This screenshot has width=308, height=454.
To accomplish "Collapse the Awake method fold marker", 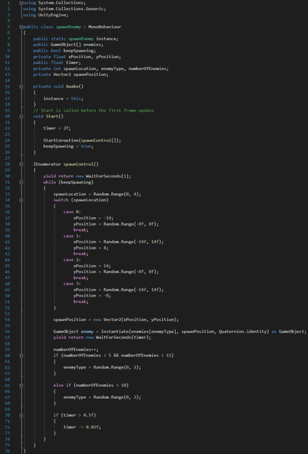I will coord(21,86).
